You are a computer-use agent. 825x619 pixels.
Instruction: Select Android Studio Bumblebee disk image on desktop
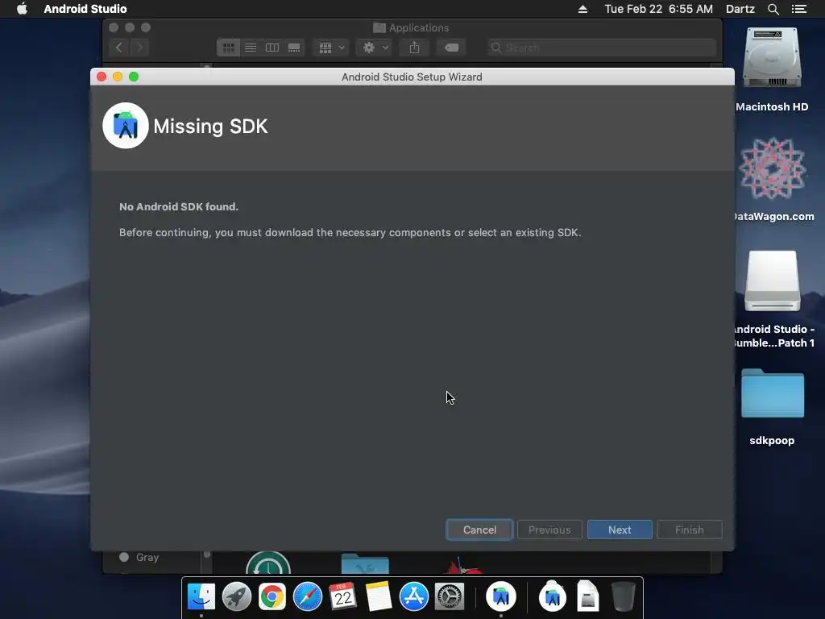tap(772, 281)
